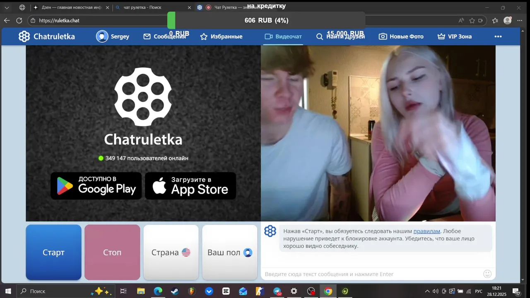
Task: Open File Explorer from taskbar
Action: [x=141, y=291]
